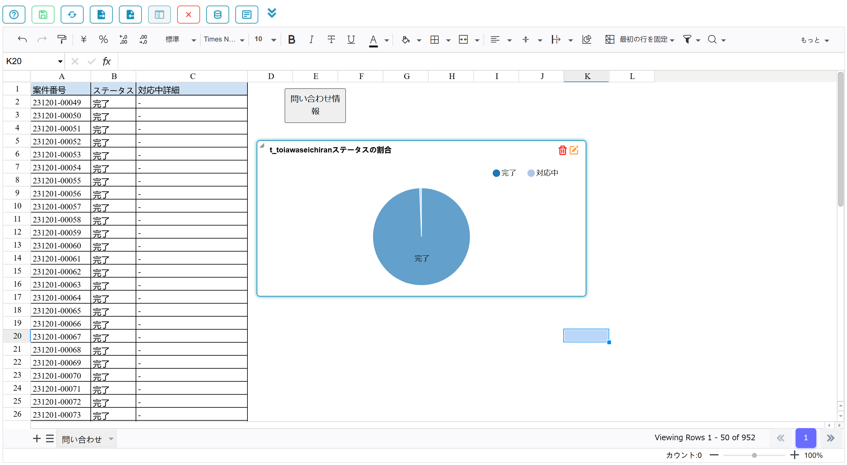Select the format painter tool
The height and width of the screenshot is (465, 847).
point(62,39)
